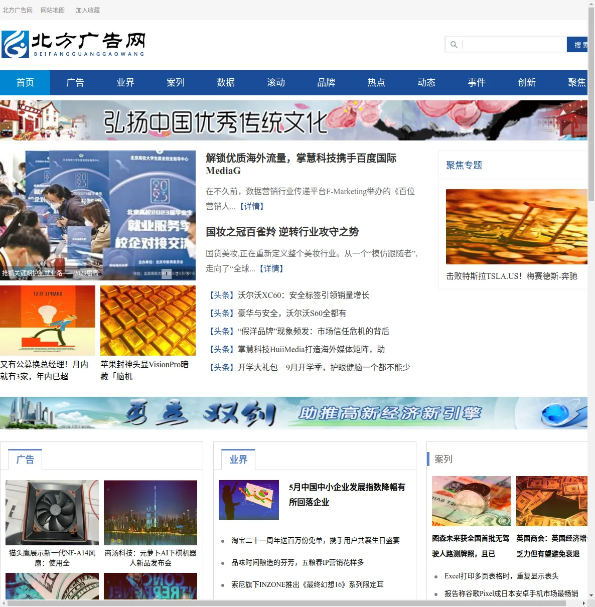Click the 勇亮双剑 banner ad
This screenshot has height=607, width=595.
click(x=293, y=413)
